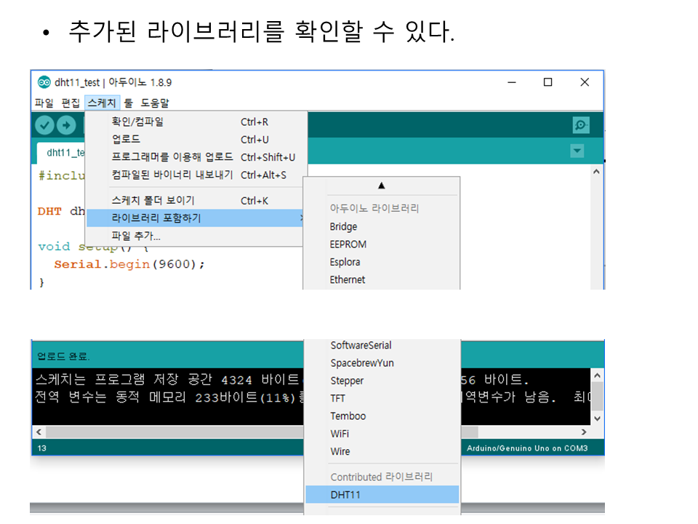
Task: Select 스케치 폴더 보이기
Action: click(x=196, y=201)
